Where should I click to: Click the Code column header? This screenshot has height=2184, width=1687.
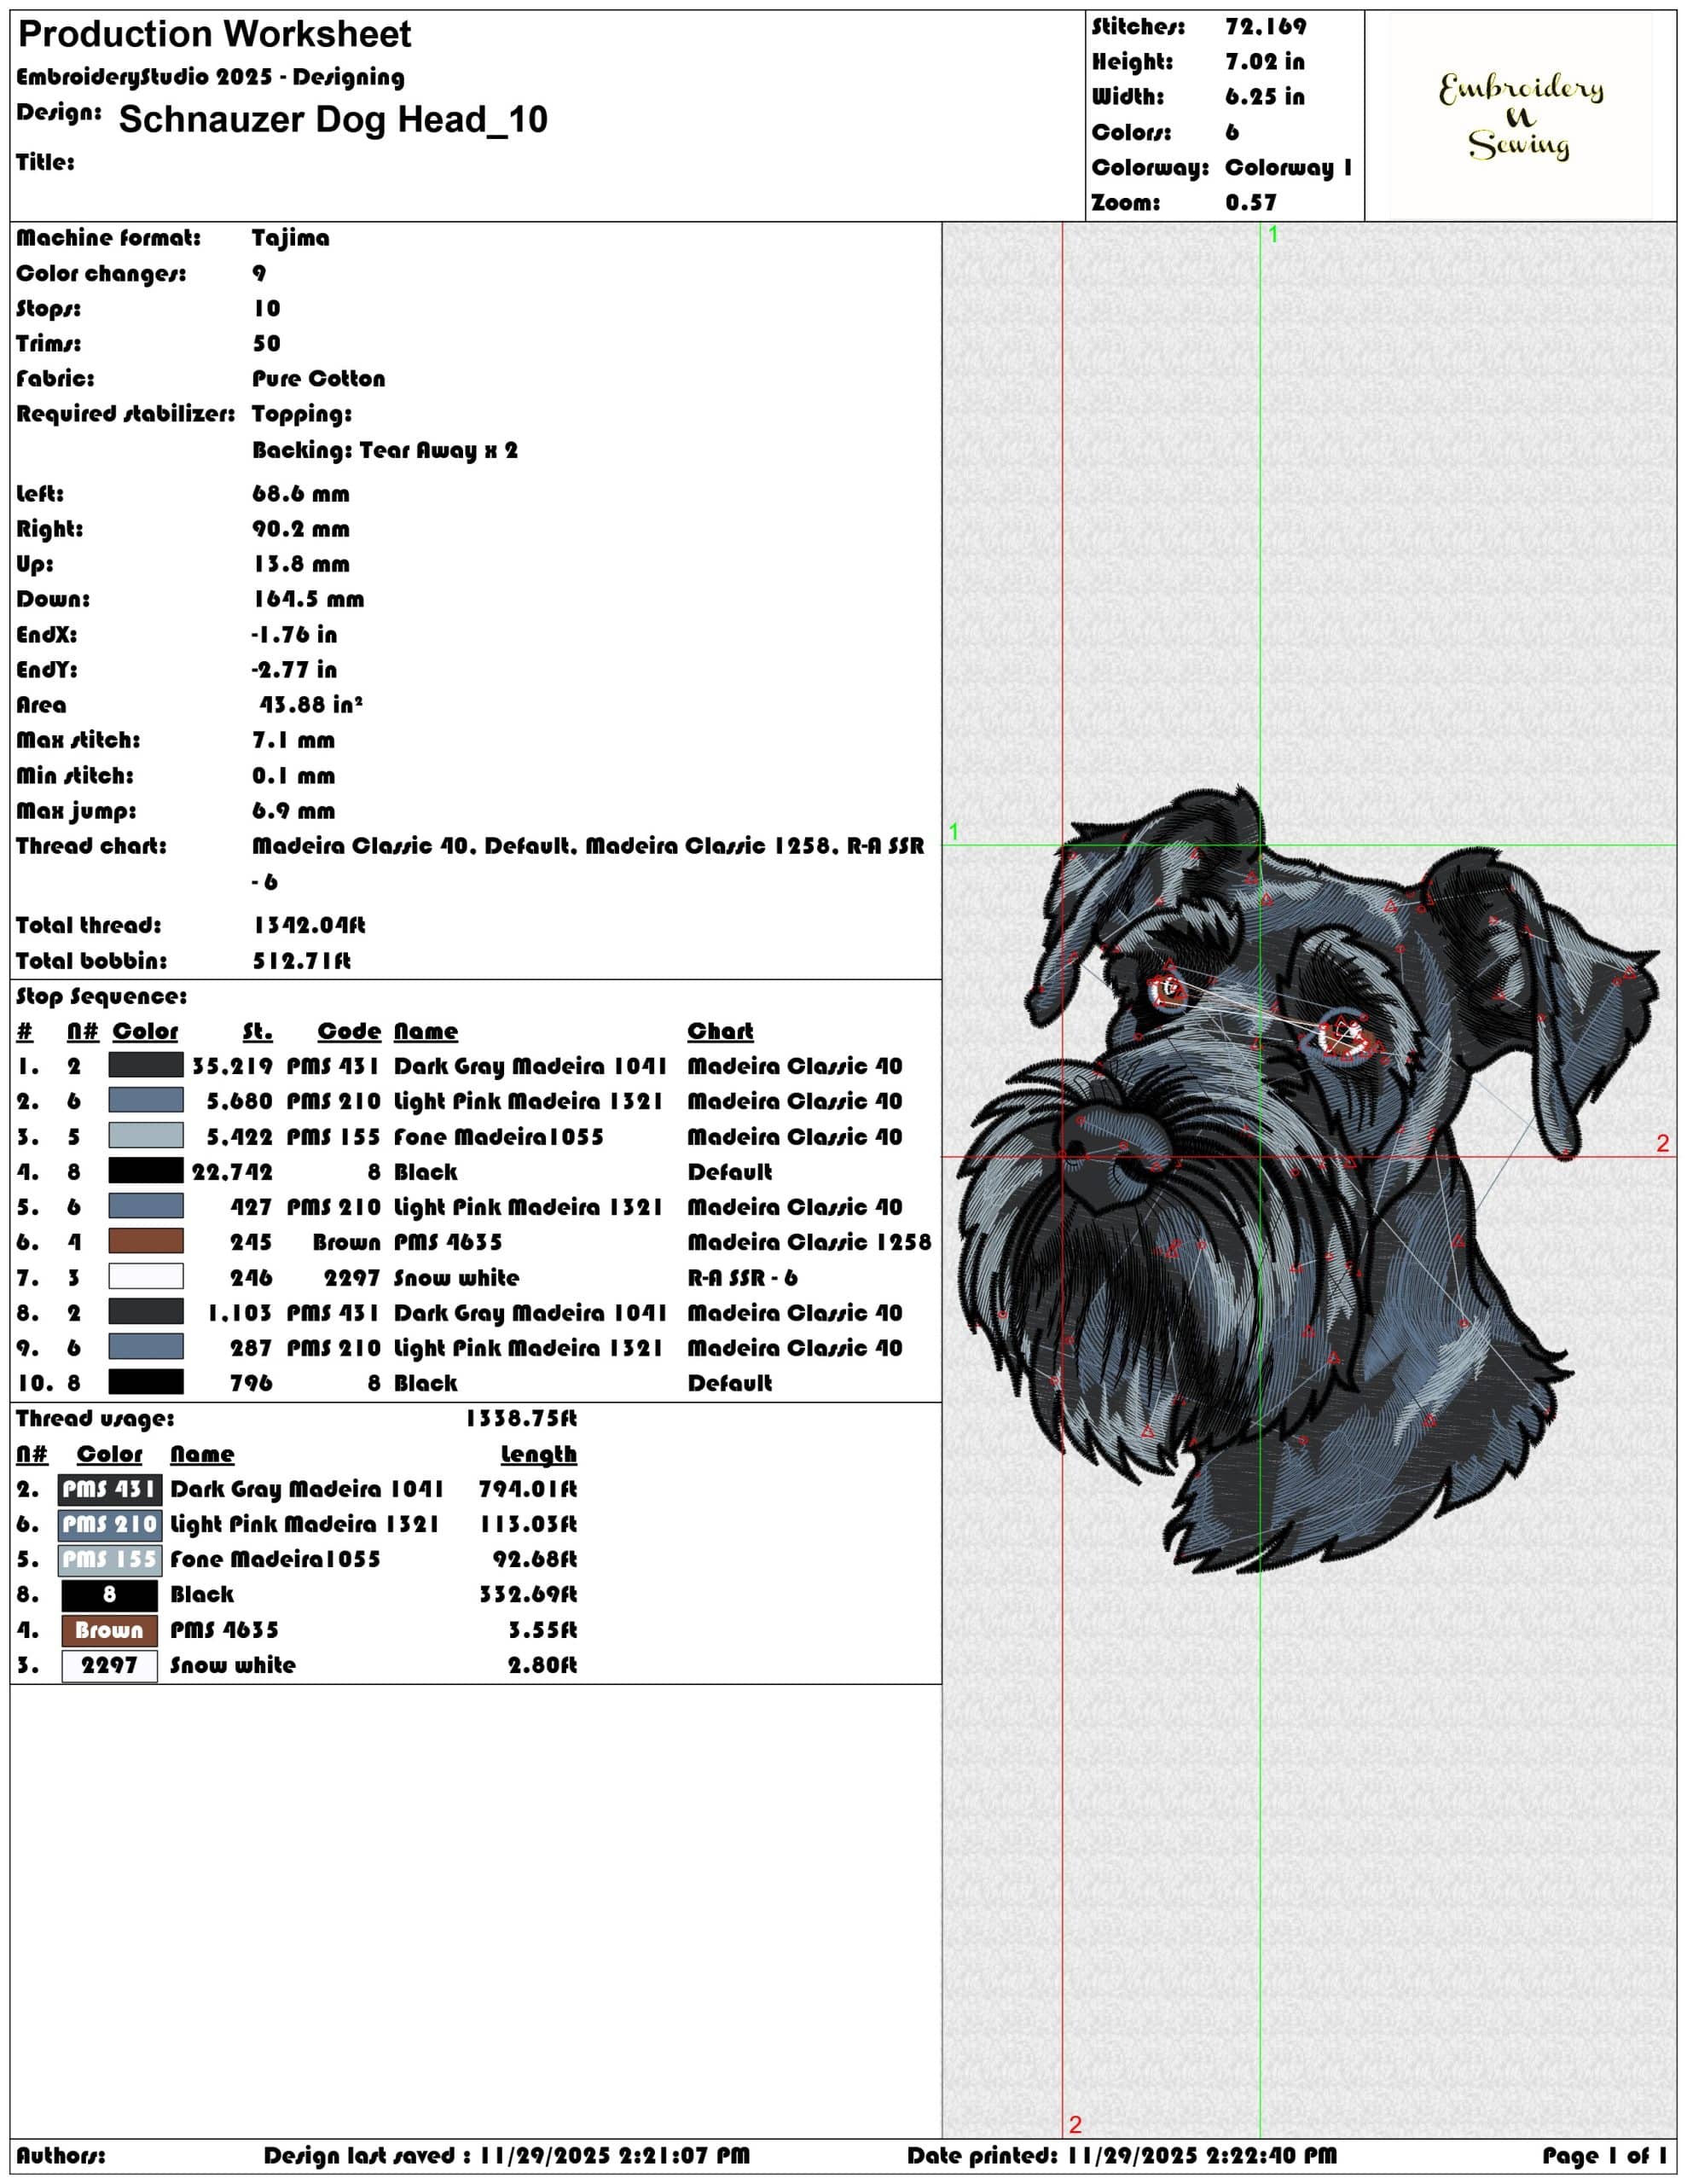pos(349,1032)
